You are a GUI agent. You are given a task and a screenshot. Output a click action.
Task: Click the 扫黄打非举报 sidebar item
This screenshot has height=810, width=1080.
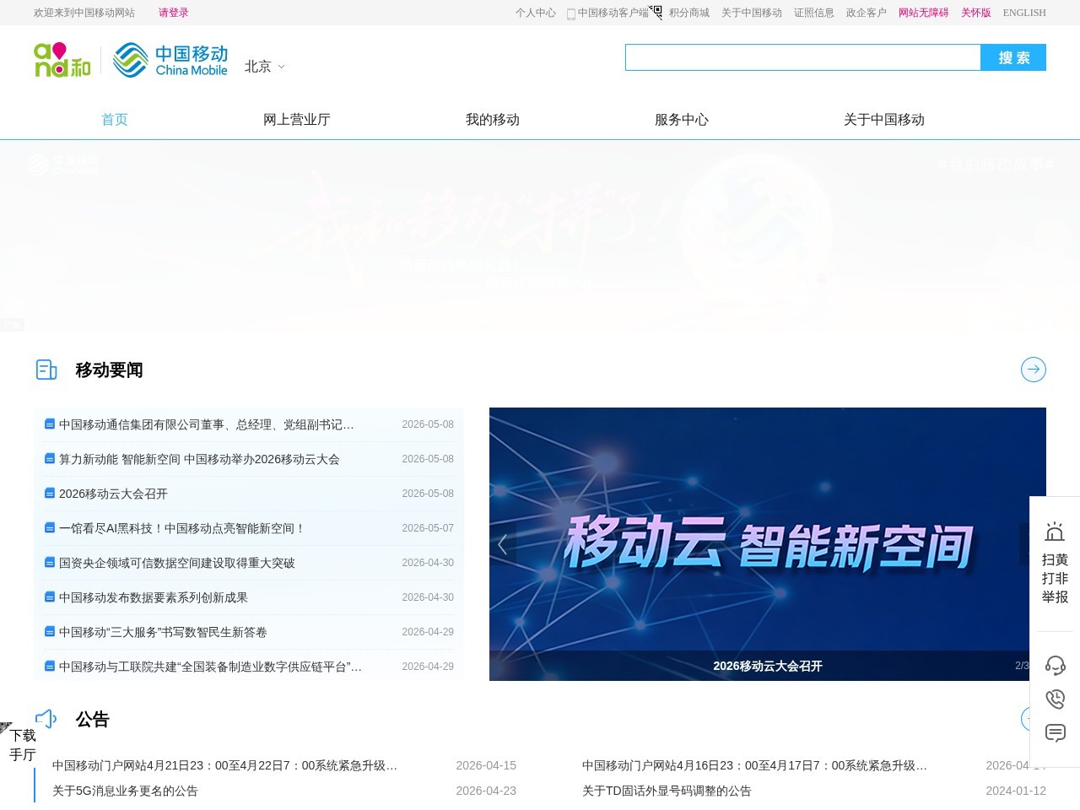pyautogui.click(x=1055, y=564)
